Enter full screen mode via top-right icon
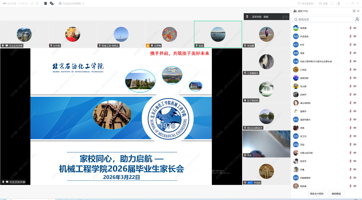 click(x=332, y=3)
